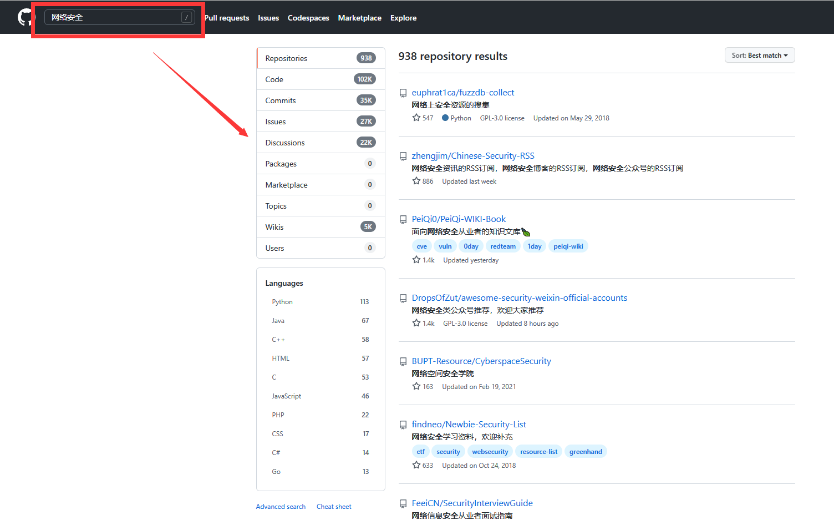The image size is (834, 520).
Task: Open the PeiQi0/PeiQi-WIKI-Book repository
Action: 459,219
